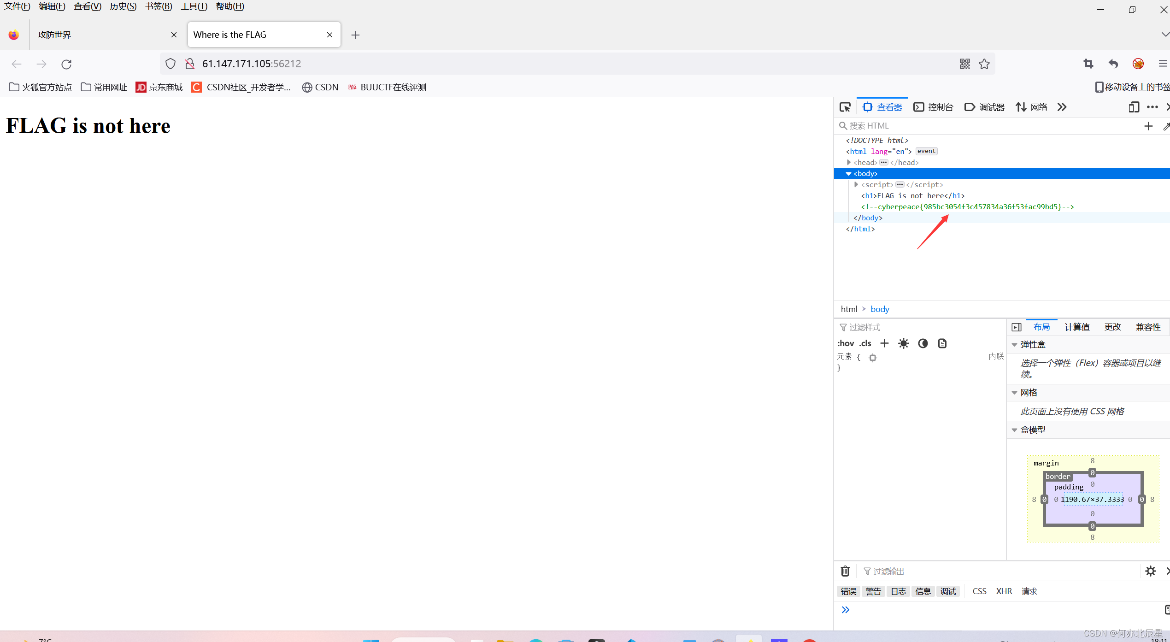Open devtools more options ellipsis menu
The image size is (1170, 642).
coord(1152,107)
